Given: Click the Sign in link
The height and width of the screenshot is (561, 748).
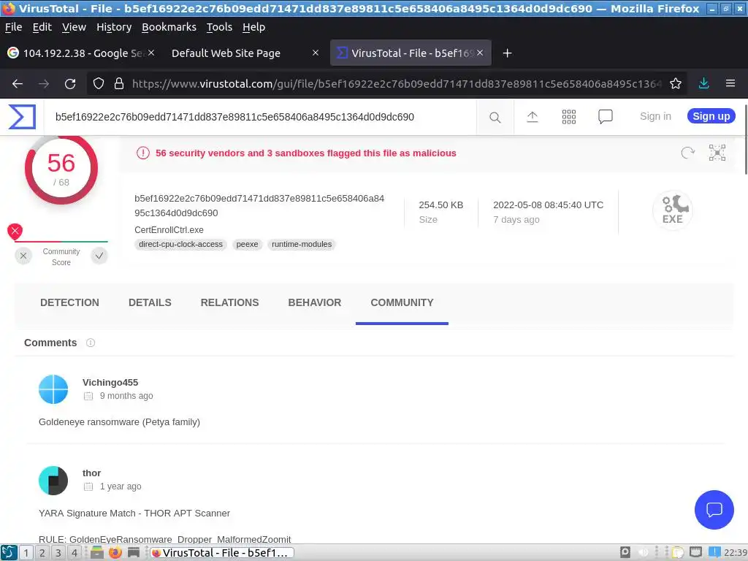Looking at the screenshot, I should tap(655, 116).
